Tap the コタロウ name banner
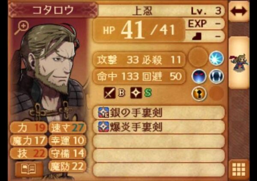The height and width of the screenshot is (181, 257). pos(53,10)
